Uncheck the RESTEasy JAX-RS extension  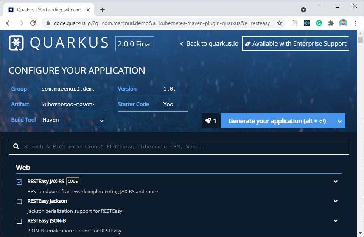19,182
